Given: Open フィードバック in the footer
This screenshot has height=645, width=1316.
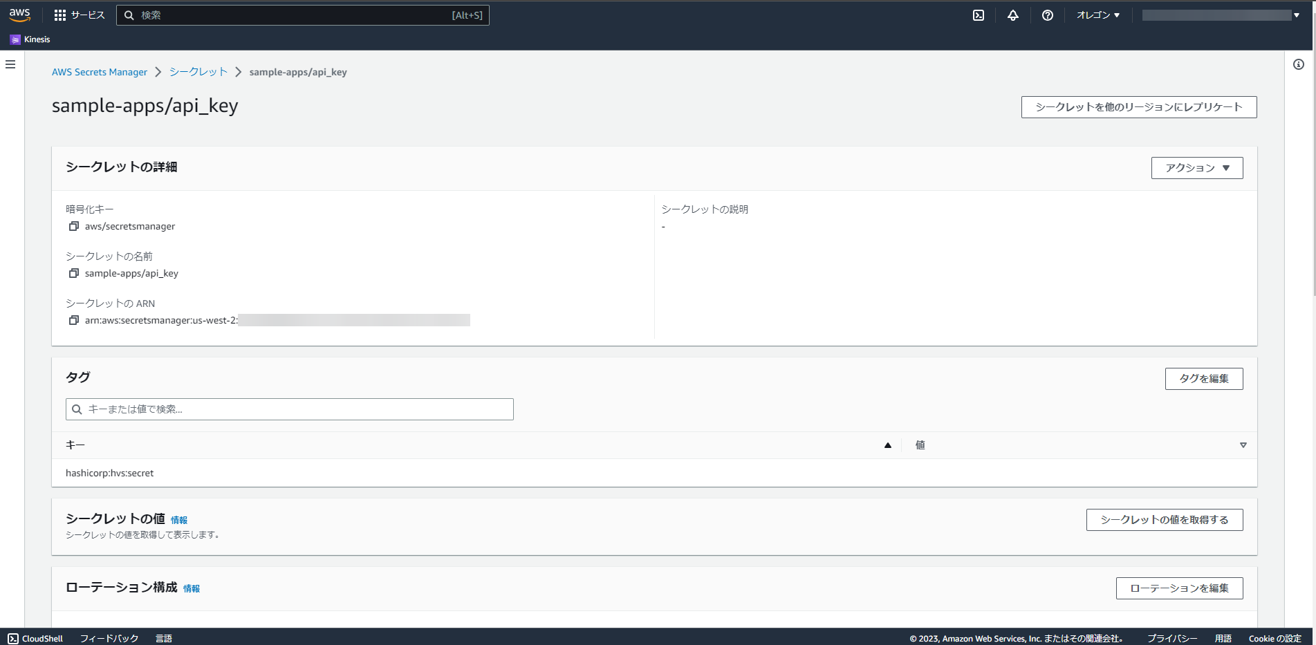Looking at the screenshot, I should pyautogui.click(x=109, y=639).
